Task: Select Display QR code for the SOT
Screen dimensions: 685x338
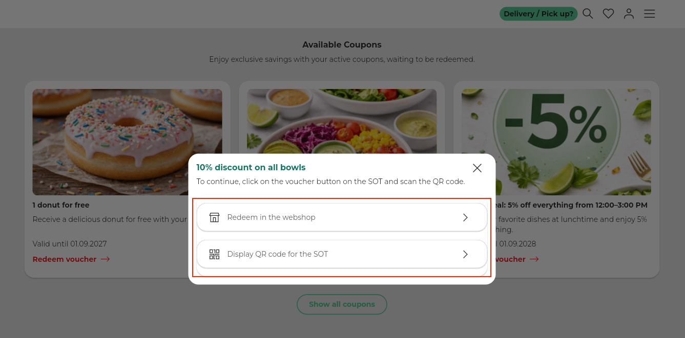Action: click(x=278, y=254)
